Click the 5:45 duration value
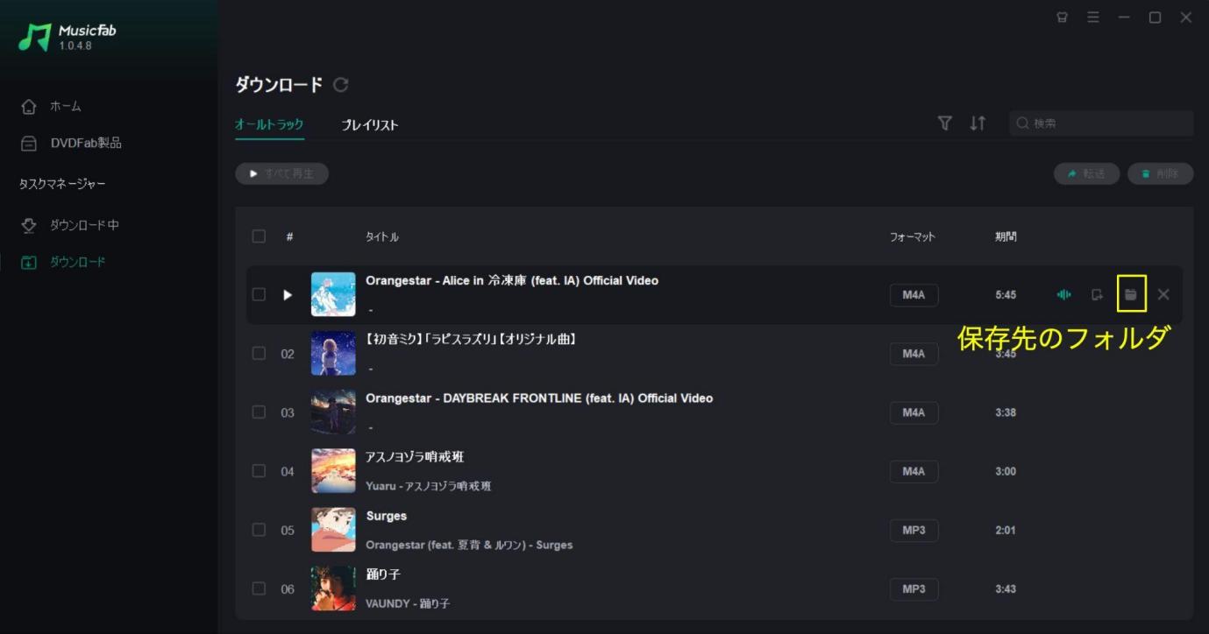 (1006, 295)
